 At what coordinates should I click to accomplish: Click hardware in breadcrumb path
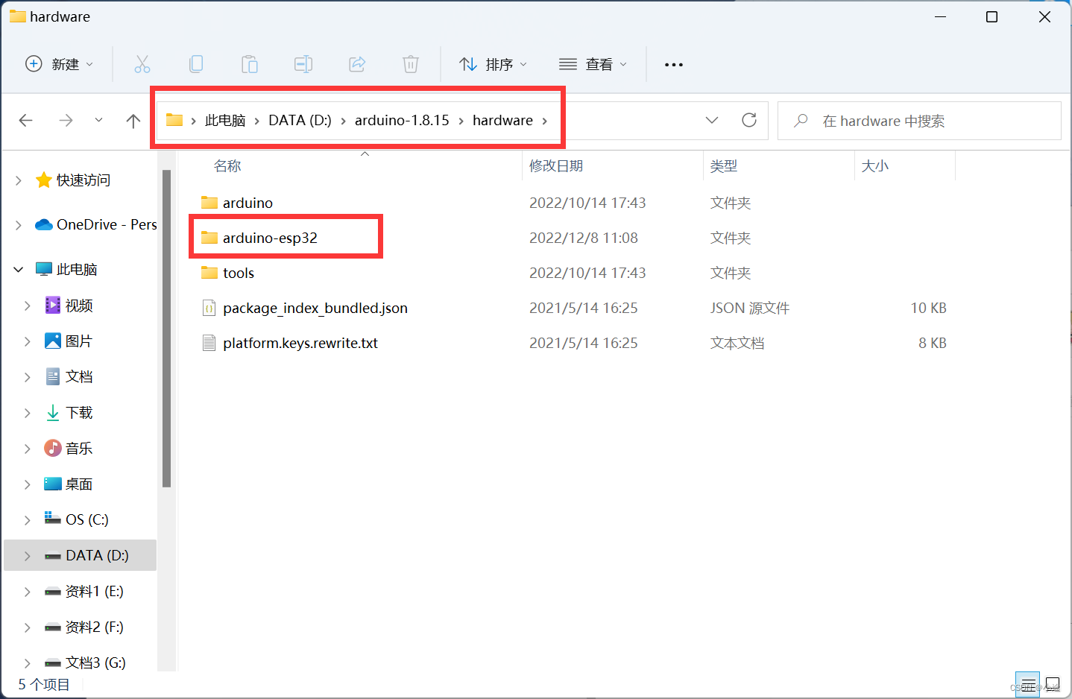[x=502, y=120]
